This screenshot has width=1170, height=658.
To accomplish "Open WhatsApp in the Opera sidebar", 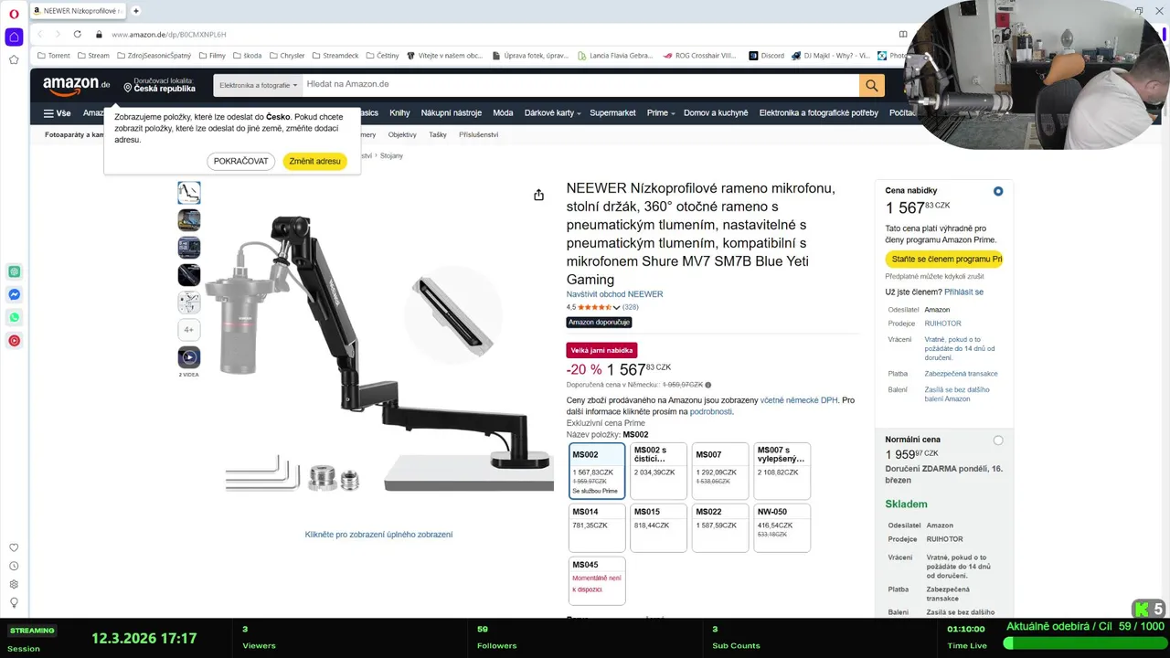I will point(14,317).
